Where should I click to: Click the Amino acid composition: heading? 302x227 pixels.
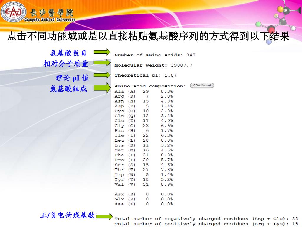[150, 86]
